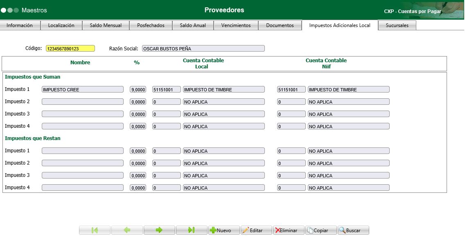Click the Maestros header label
Viewport: 465px width, 242px height.
[34, 10]
